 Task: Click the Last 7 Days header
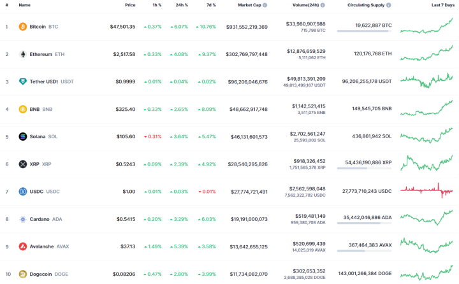pyautogui.click(x=443, y=5)
